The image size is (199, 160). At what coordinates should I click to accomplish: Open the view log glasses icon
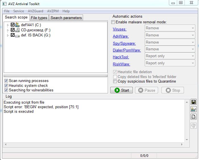pyautogui.click(x=193, y=109)
